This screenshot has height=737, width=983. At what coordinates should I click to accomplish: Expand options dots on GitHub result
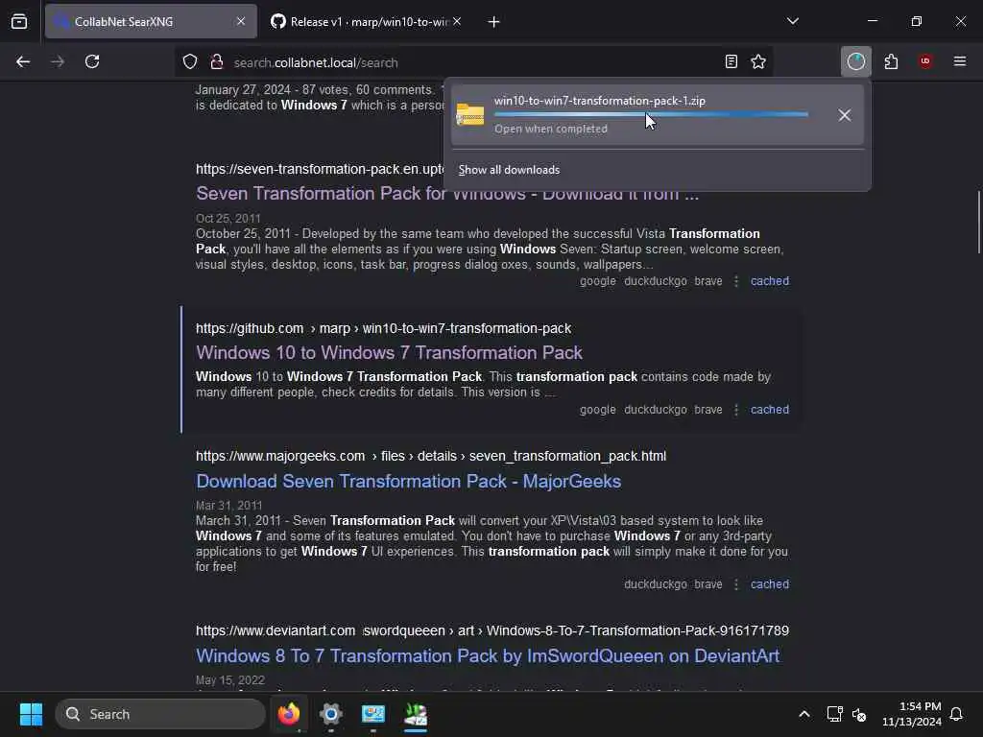736,410
